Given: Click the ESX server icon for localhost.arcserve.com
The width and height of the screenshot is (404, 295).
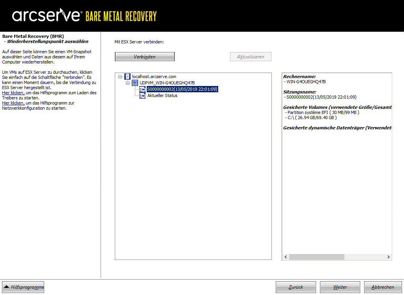Looking at the screenshot, I should 127,77.
